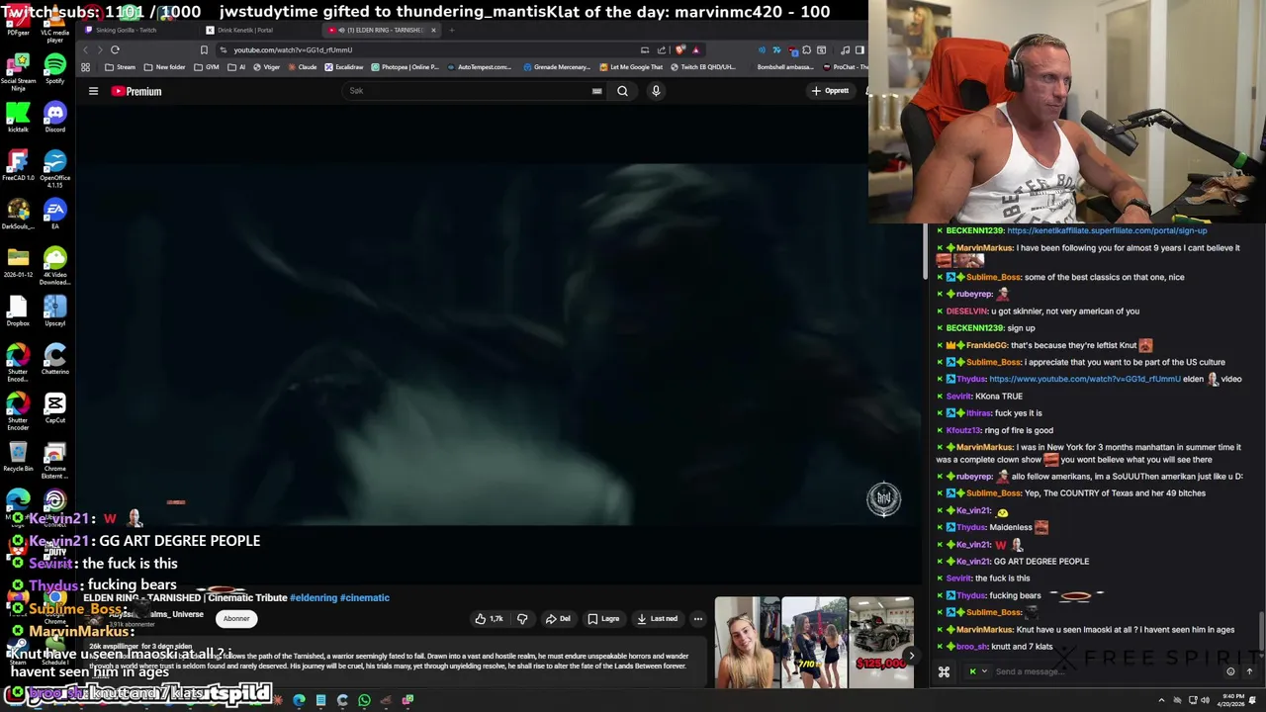This screenshot has height=712, width=1266.
Task: Open Social Stream Ninja desktop icon
Action: tap(18, 72)
